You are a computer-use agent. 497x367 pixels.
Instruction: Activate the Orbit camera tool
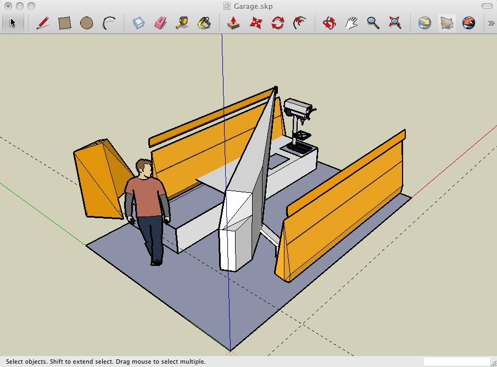pyautogui.click(x=330, y=23)
